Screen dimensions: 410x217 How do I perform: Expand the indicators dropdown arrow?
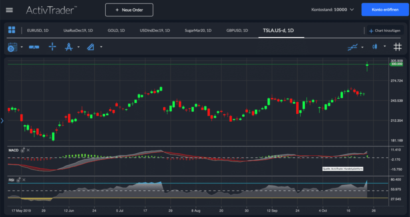click(x=362, y=47)
